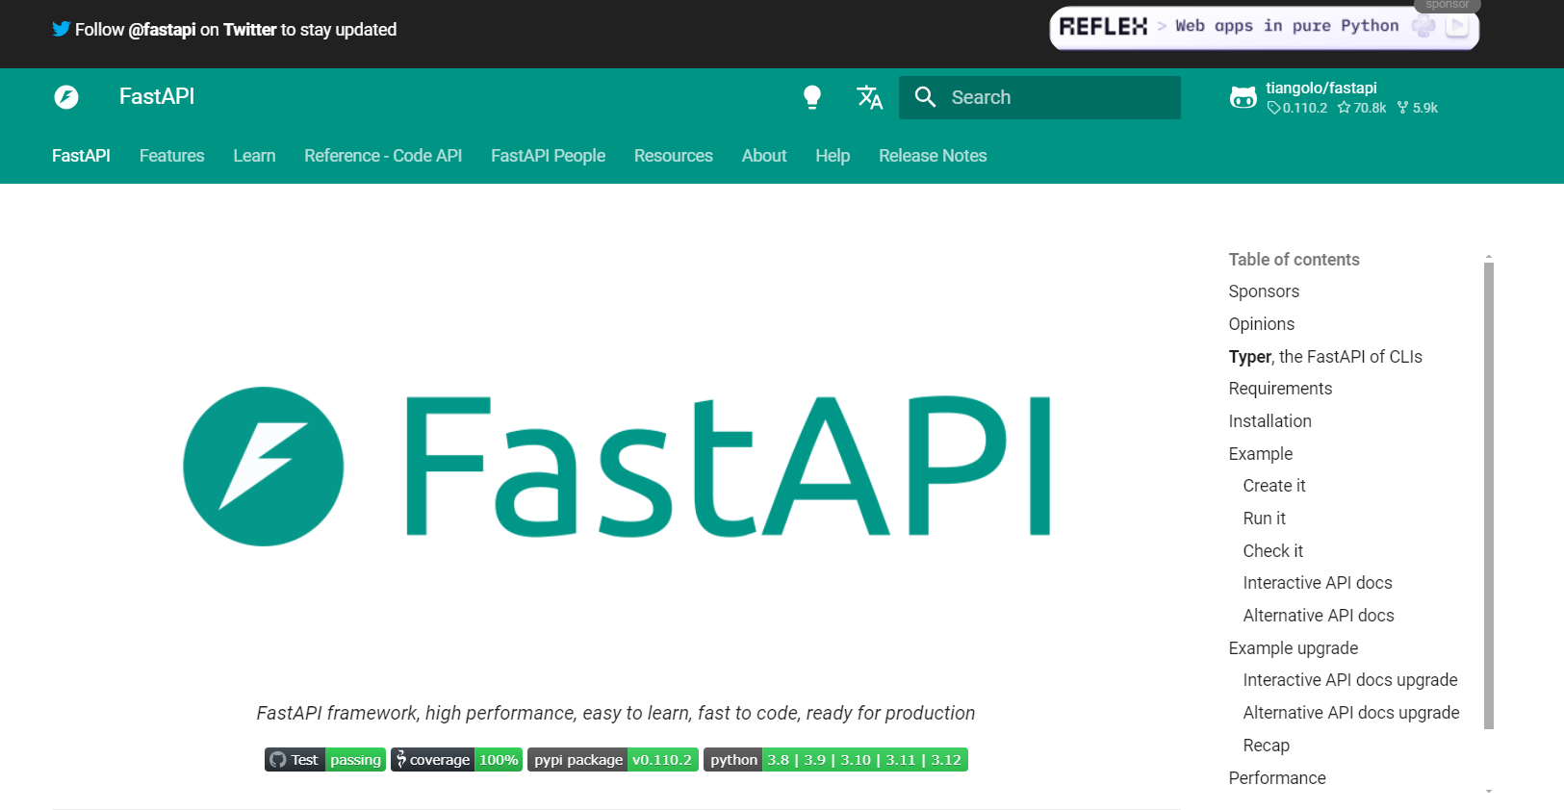
Task: Open the python versions badge
Action: pyautogui.click(x=835, y=760)
